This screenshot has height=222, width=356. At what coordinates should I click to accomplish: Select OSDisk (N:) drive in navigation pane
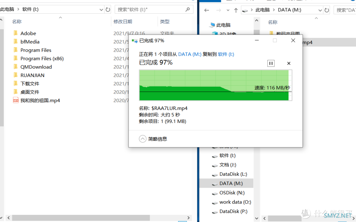[232, 193]
